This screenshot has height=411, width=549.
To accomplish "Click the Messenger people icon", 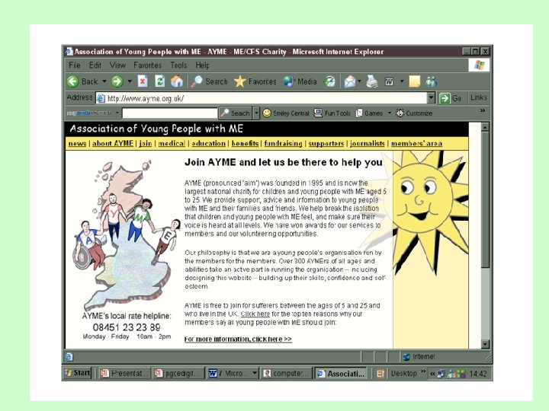I will (x=432, y=81).
